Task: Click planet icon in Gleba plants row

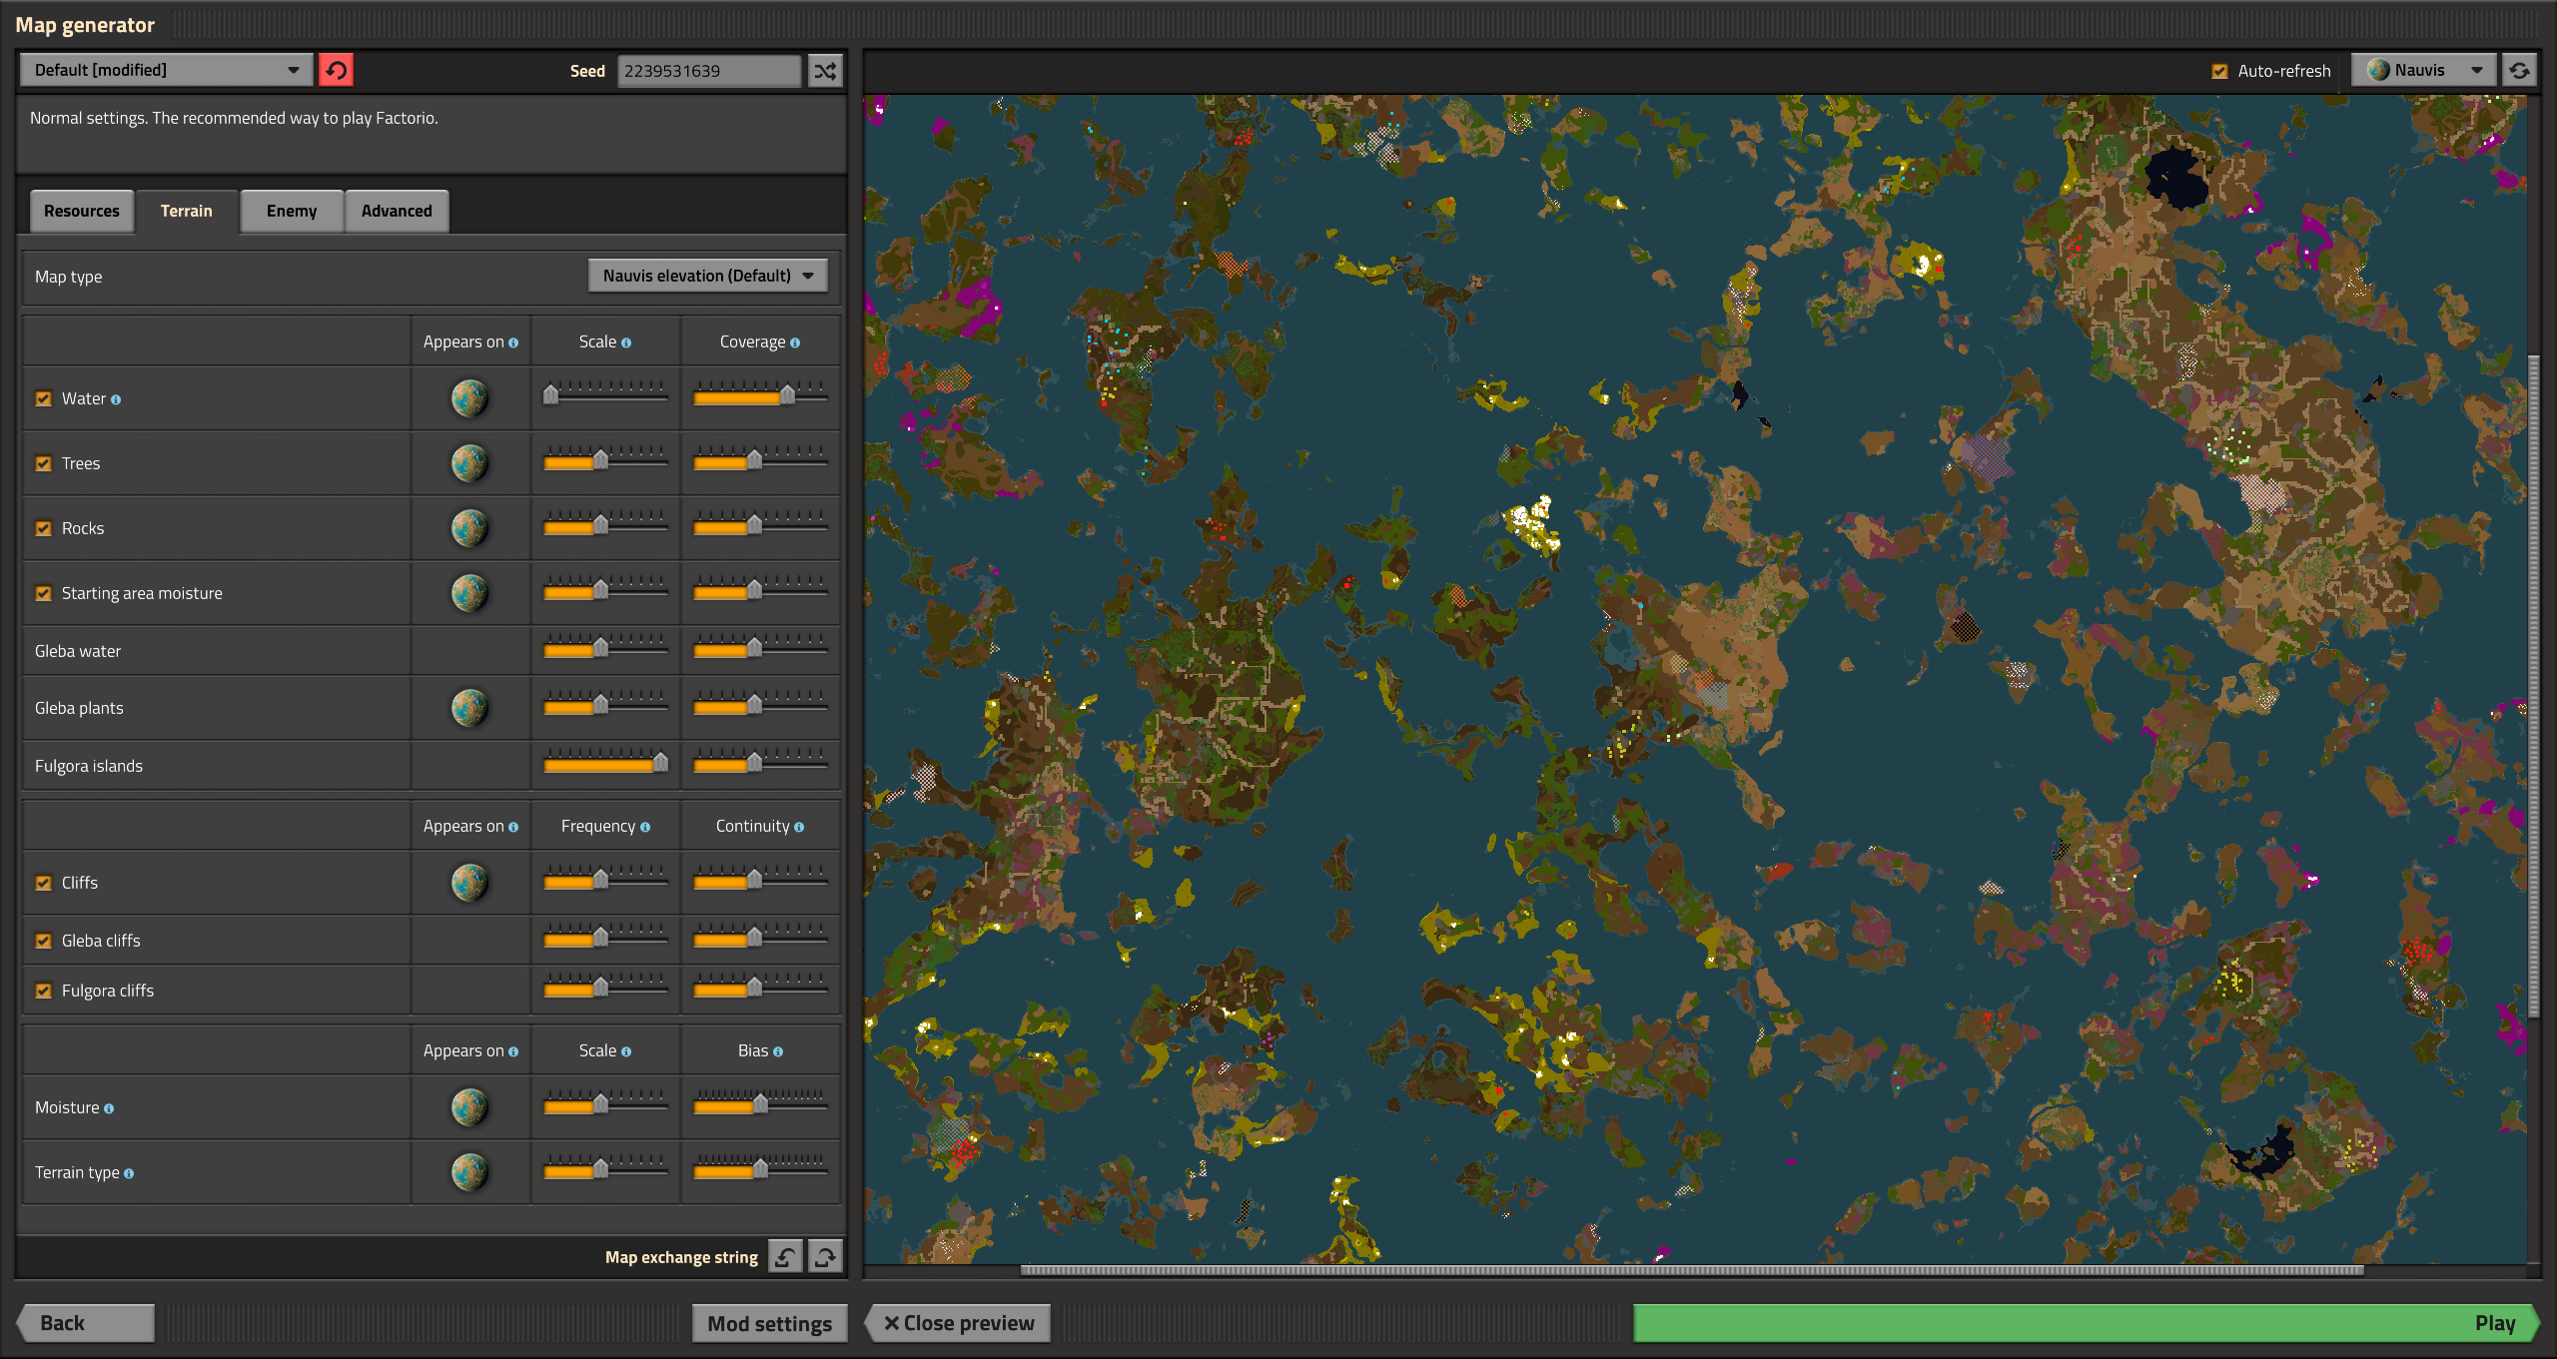Action: (x=469, y=707)
